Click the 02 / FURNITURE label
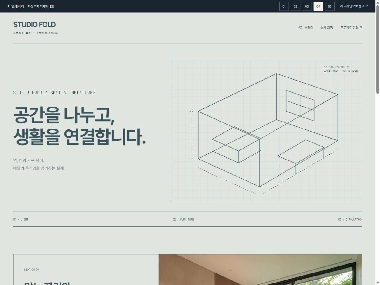The height and width of the screenshot is (285, 380). (x=183, y=219)
